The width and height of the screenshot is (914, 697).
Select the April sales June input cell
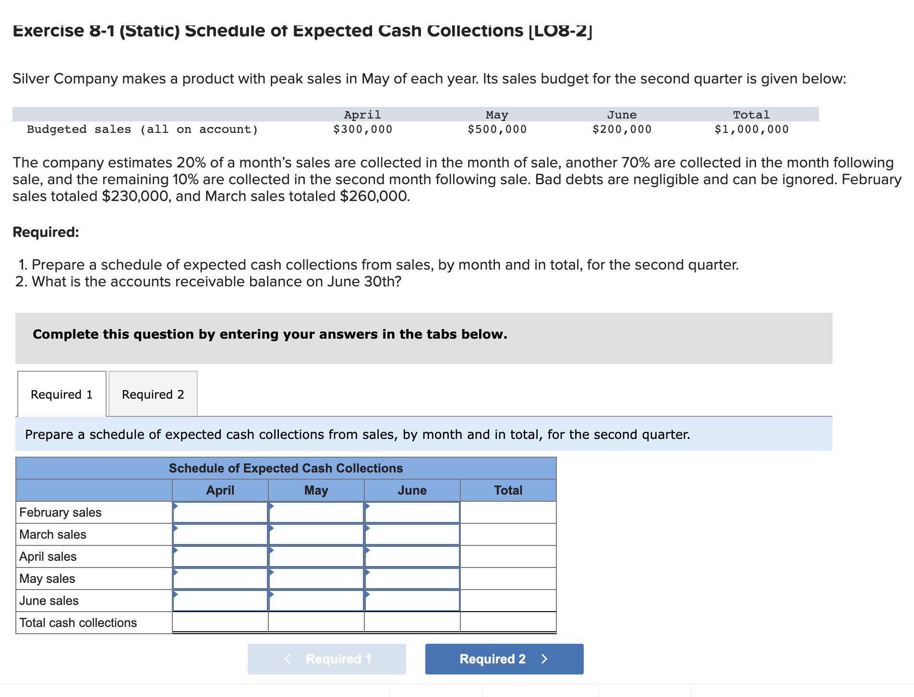point(412,556)
